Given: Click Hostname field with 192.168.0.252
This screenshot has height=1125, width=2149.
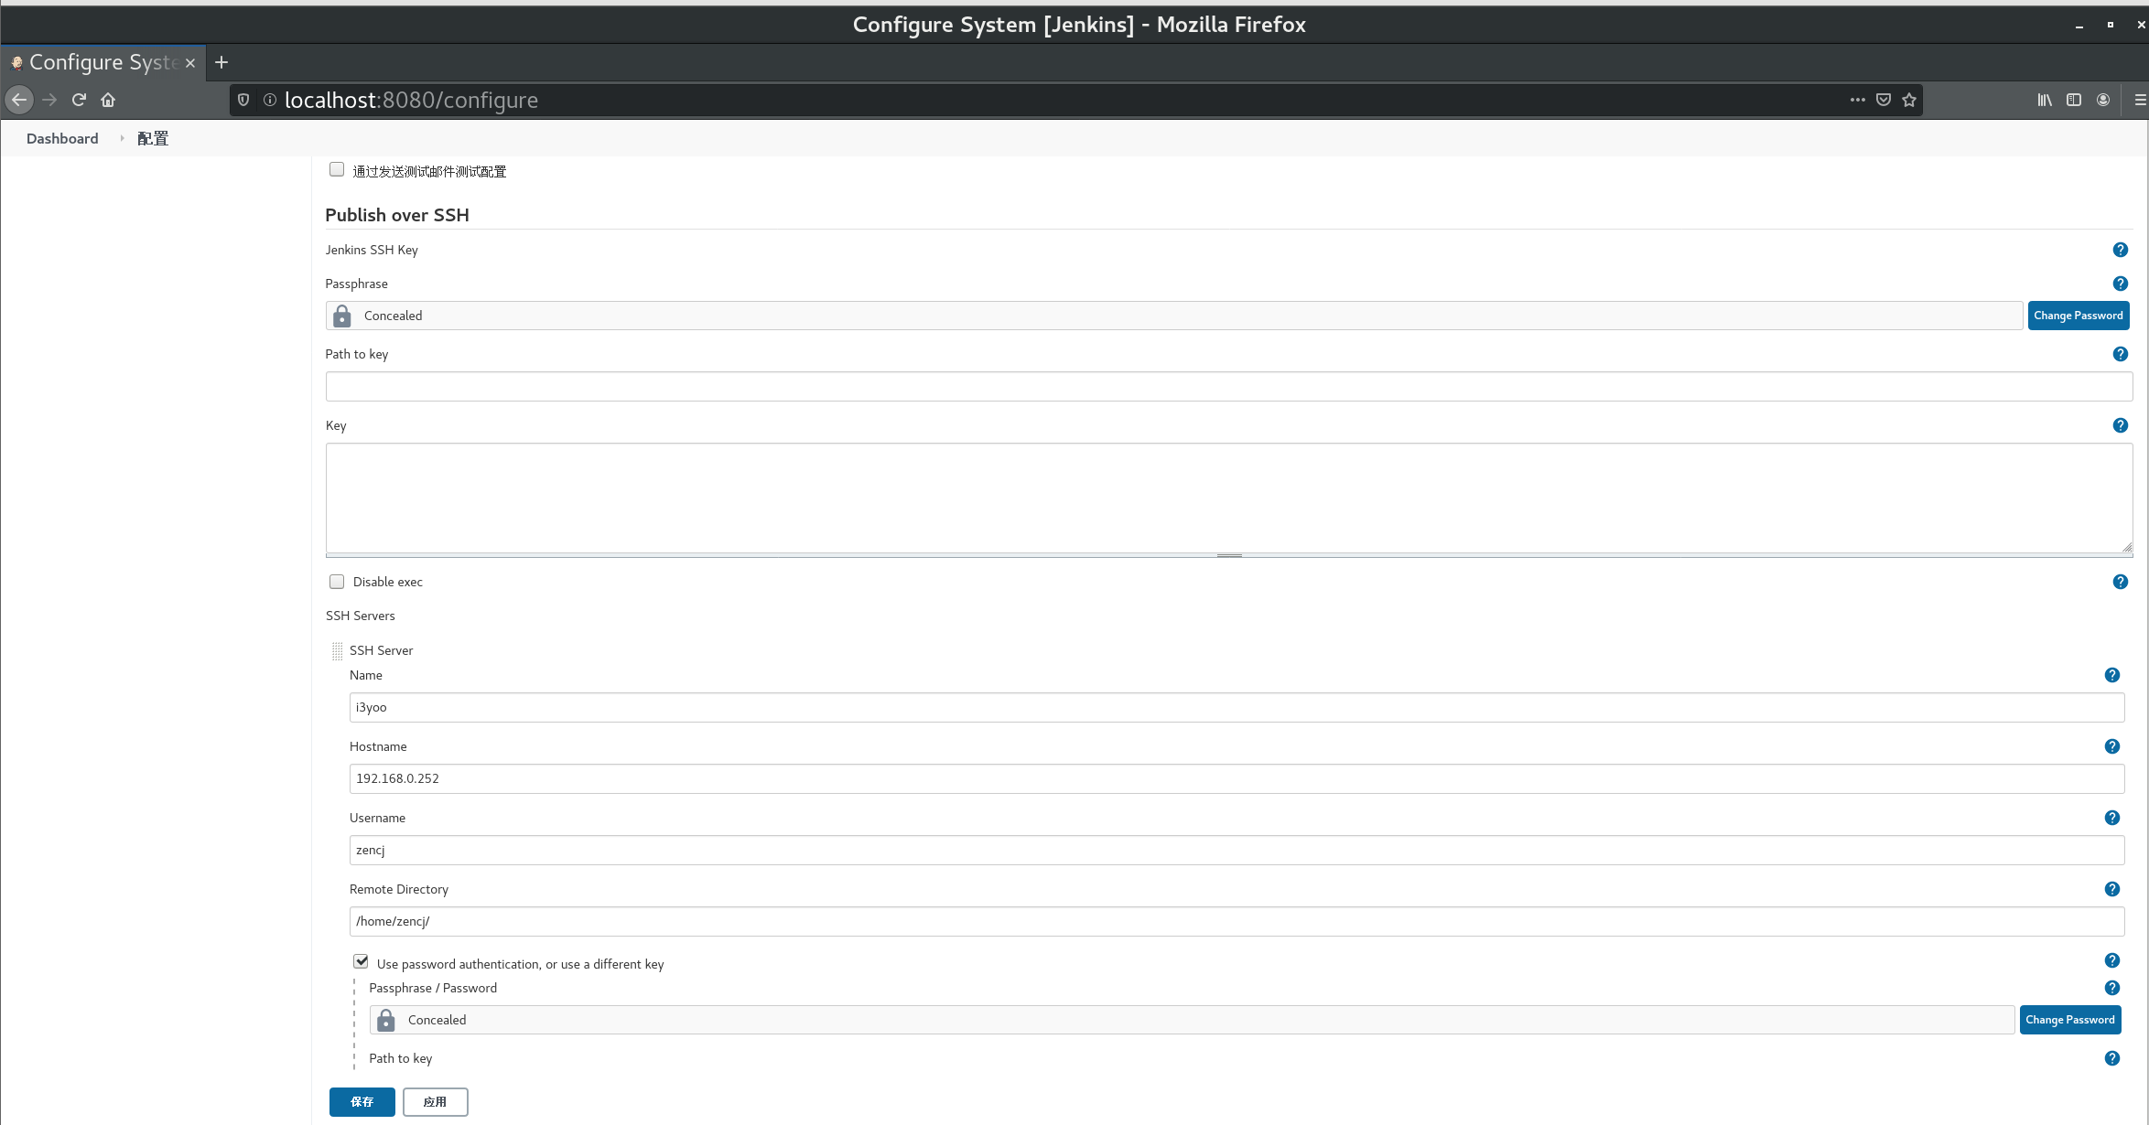Looking at the screenshot, I should [1236, 778].
